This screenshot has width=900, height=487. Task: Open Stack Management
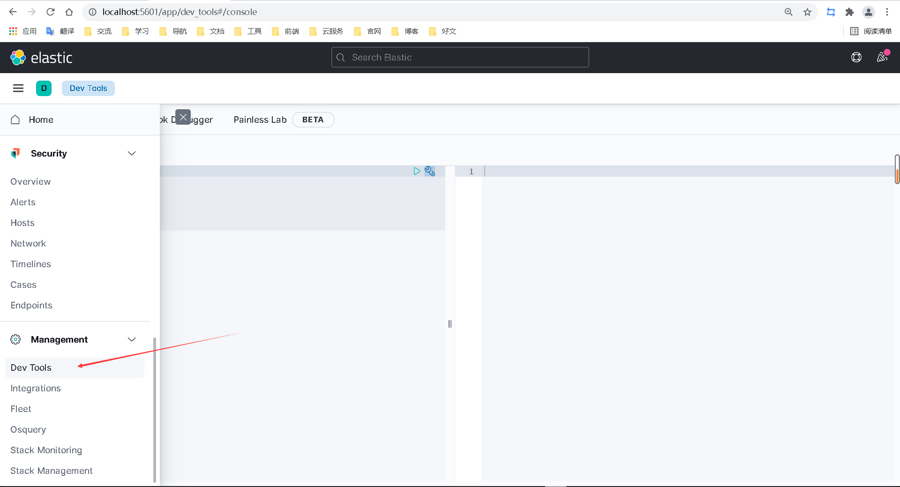point(52,471)
